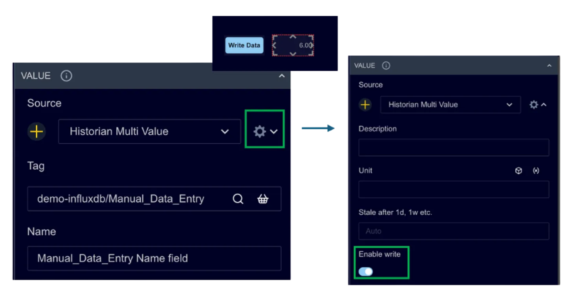Click the Name field with Manual_Data_Entry text
Viewport: 566px width, 296px height.
(x=154, y=258)
